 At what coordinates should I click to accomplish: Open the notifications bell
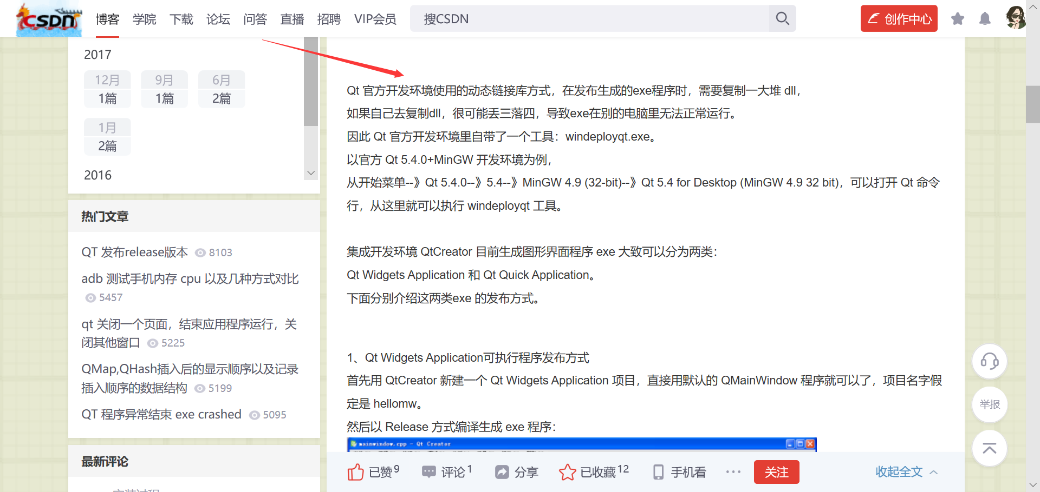(x=985, y=18)
